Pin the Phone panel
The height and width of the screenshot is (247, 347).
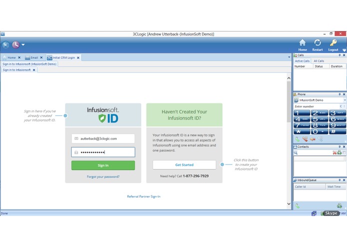click(340, 94)
